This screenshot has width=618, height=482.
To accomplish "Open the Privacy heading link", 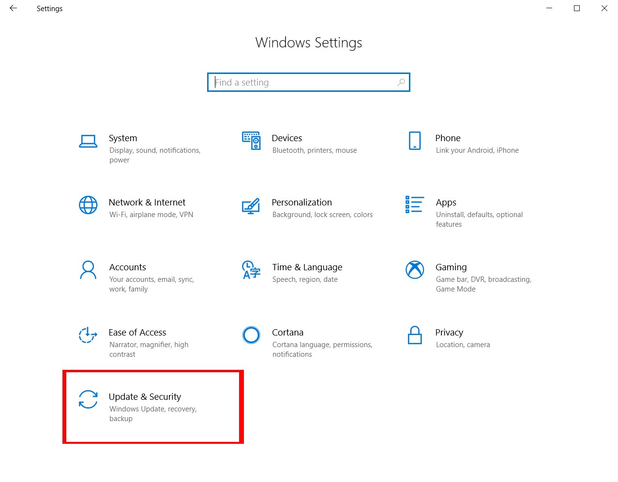I will [449, 333].
